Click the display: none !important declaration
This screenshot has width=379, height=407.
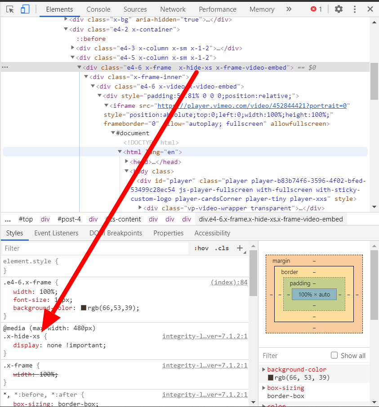59,345
